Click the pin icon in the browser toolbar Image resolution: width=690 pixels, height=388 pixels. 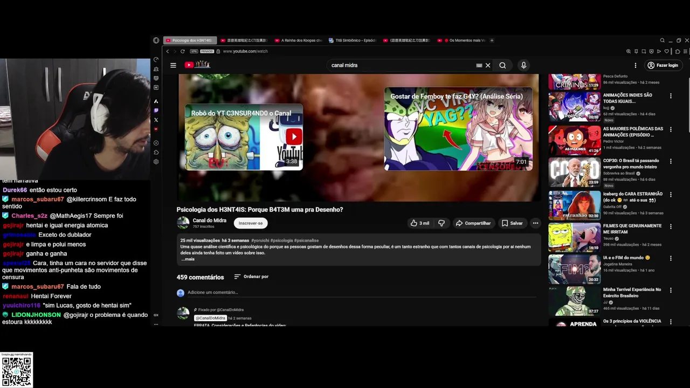[x=637, y=51]
